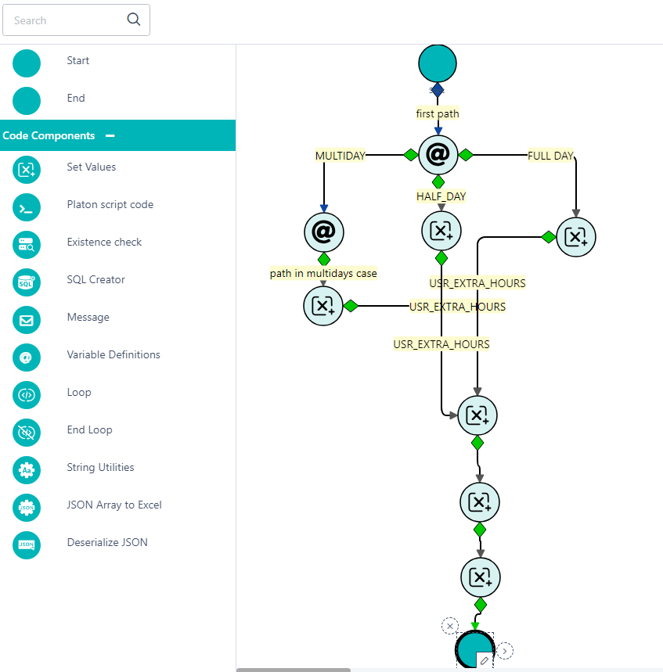Image resolution: width=663 pixels, height=672 pixels.
Task: Click the String Utilities icon
Action: pos(27,469)
